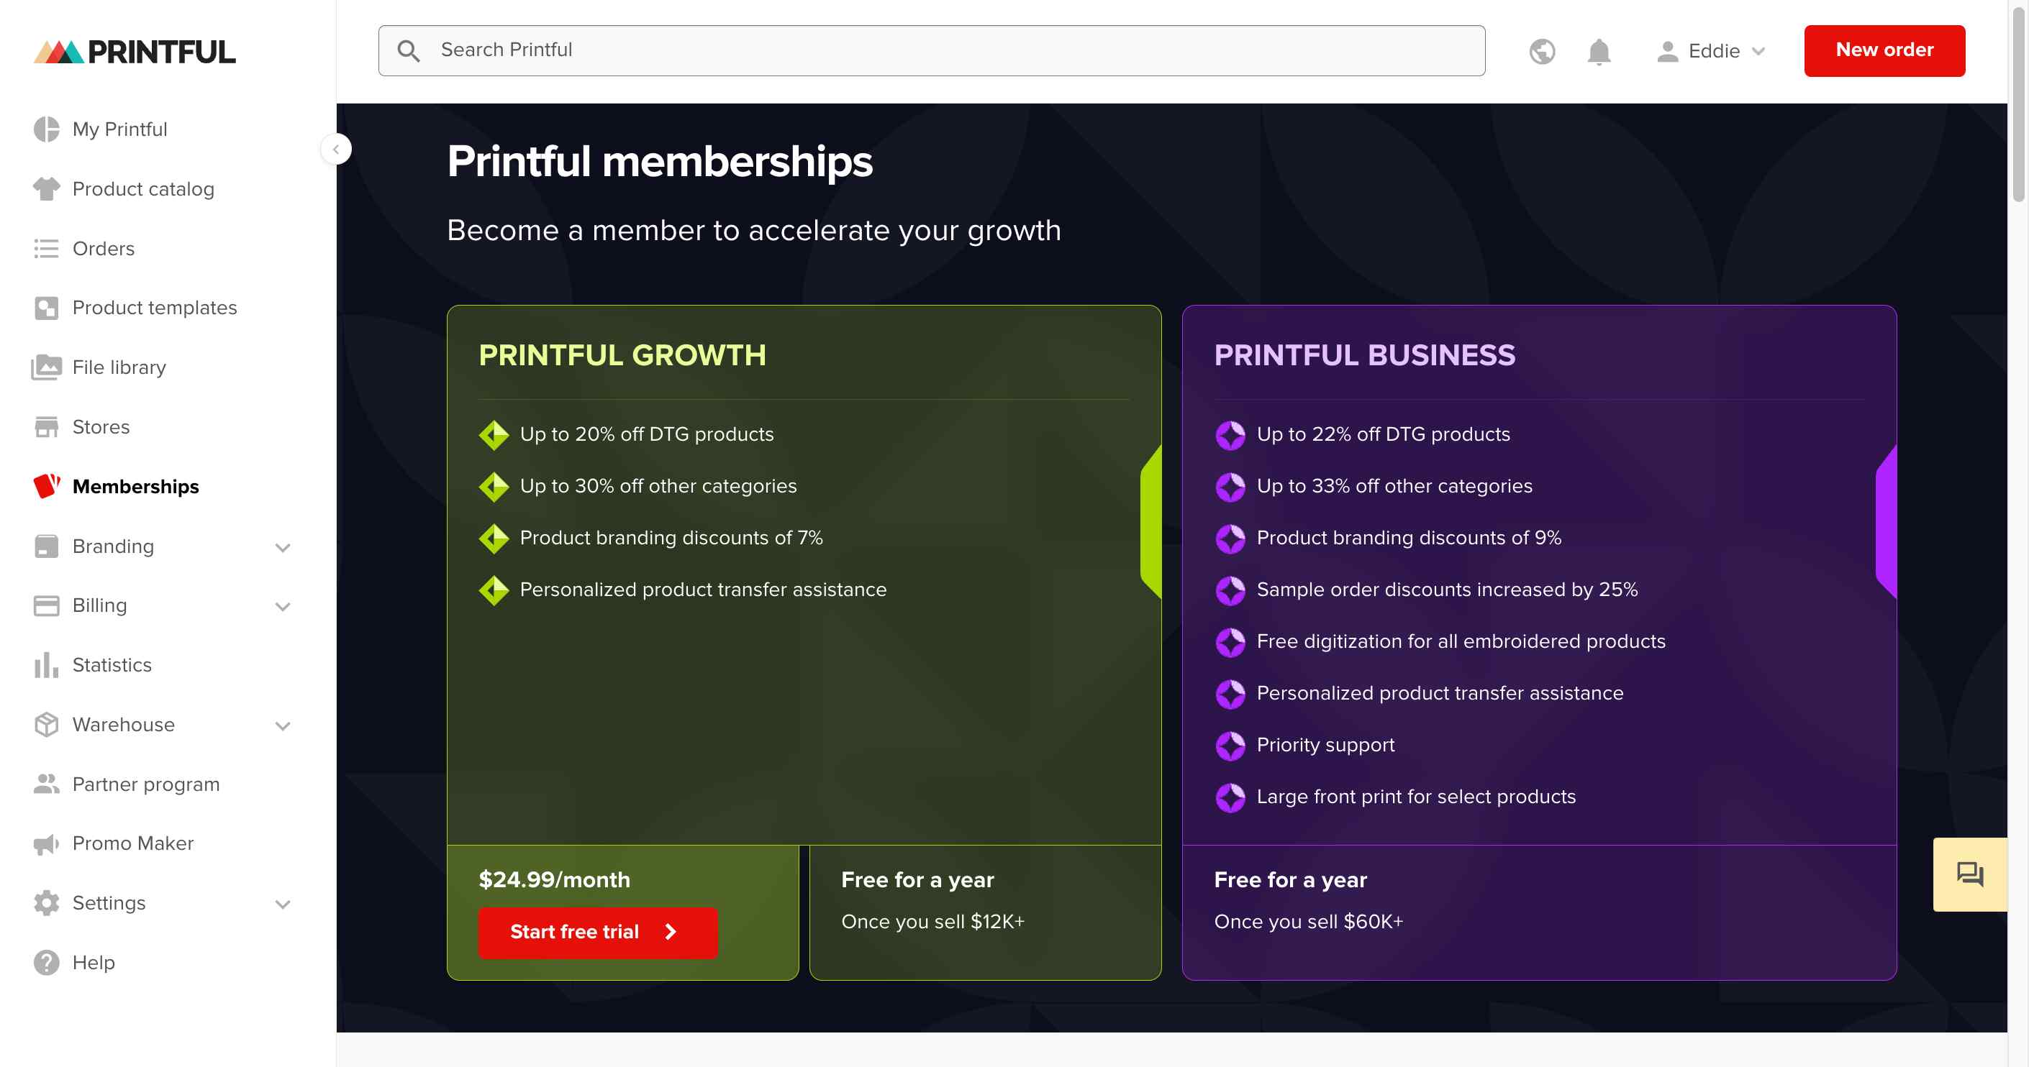Expand the Billing submenu chevron
The width and height of the screenshot is (2029, 1067).
coord(283,606)
